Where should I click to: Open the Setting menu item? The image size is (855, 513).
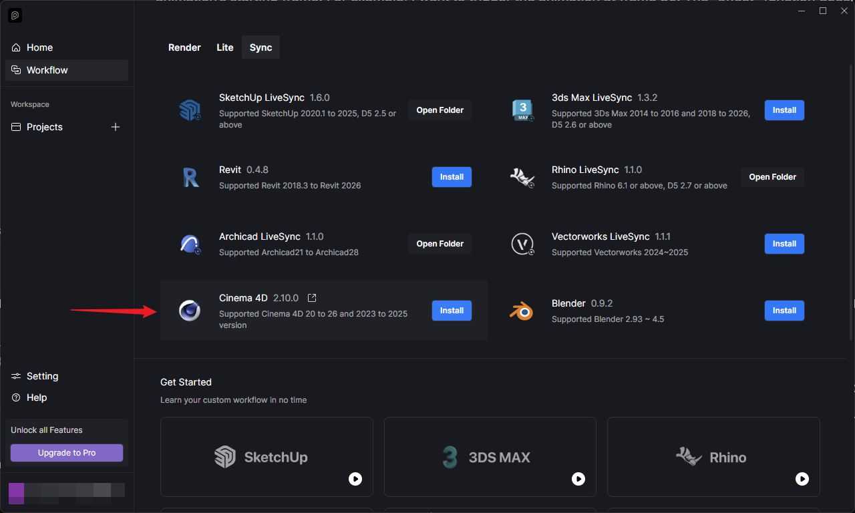[42, 376]
